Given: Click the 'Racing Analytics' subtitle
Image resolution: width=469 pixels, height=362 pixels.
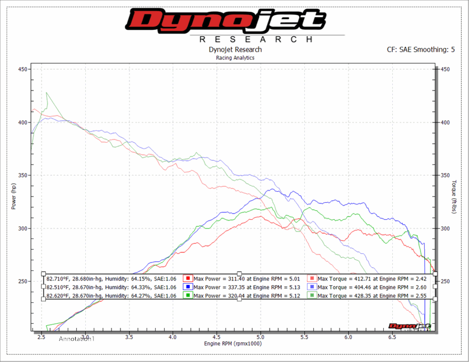Looking at the screenshot, I should coord(235,58).
